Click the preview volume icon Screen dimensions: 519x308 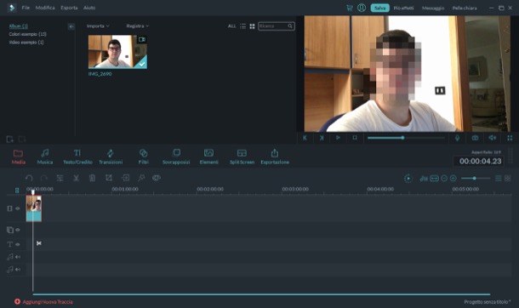click(493, 138)
